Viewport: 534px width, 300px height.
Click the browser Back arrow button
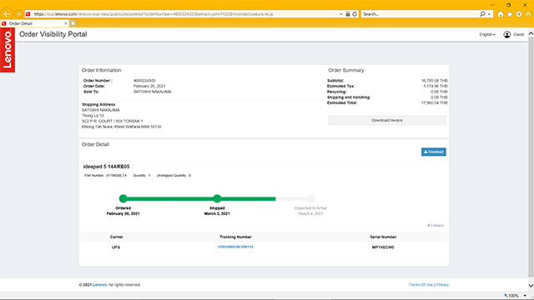(7, 14)
